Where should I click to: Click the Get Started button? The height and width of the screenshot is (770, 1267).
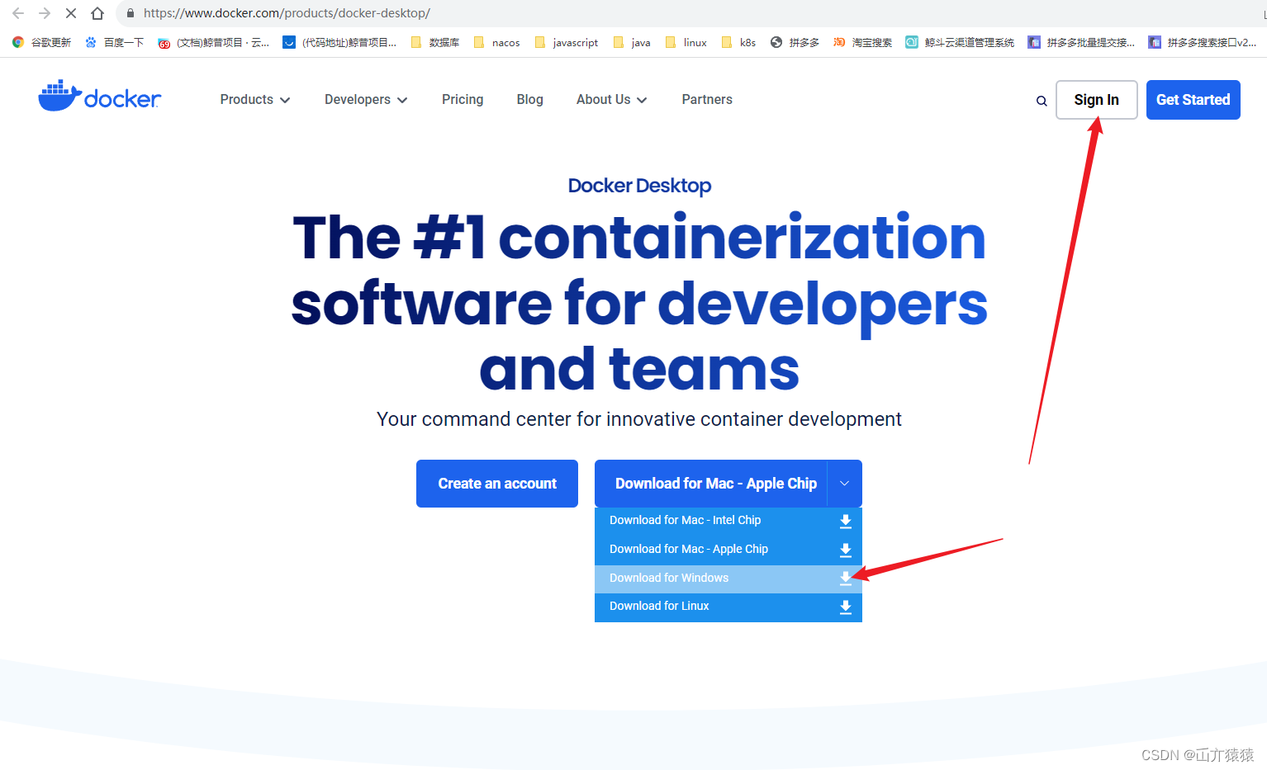click(x=1193, y=100)
